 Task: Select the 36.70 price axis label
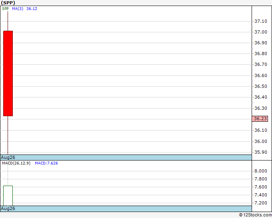(x=260, y=64)
